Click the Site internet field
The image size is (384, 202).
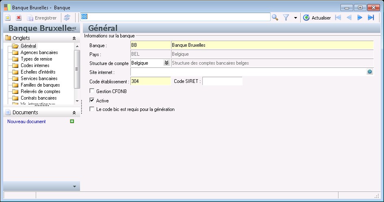(x=248, y=72)
